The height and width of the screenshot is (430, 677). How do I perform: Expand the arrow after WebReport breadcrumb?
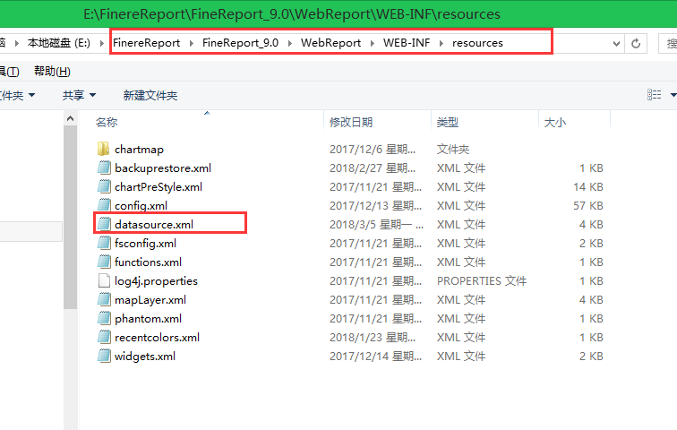click(373, 43)
